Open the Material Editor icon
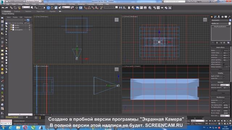Image resolution: width=232 pixels, height=130 pixels. click(x=150, y=8)
